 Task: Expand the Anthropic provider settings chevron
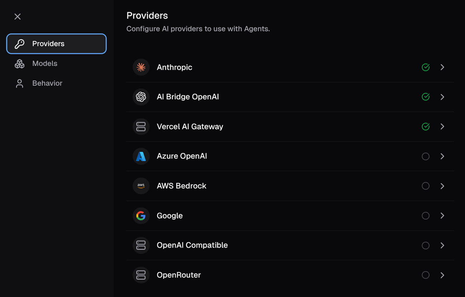click(x=442, y=67)
